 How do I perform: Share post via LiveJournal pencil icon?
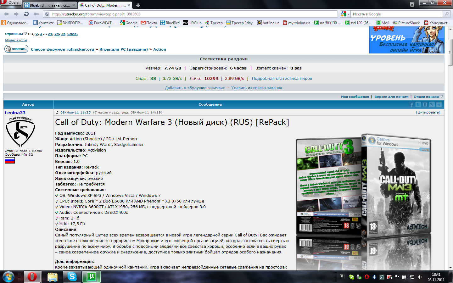pyautogui.click(x=432, y=104)
